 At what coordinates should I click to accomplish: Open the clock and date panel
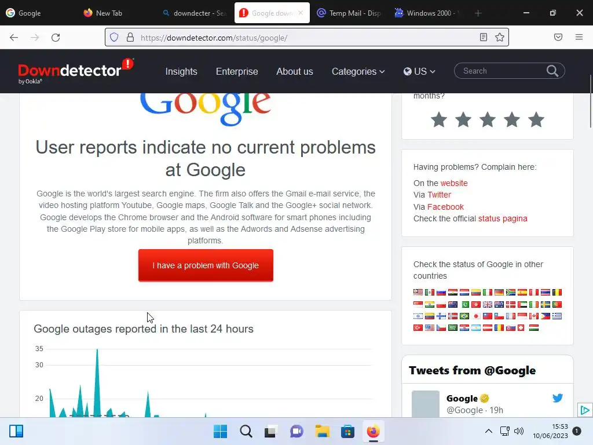coord(550,431)
